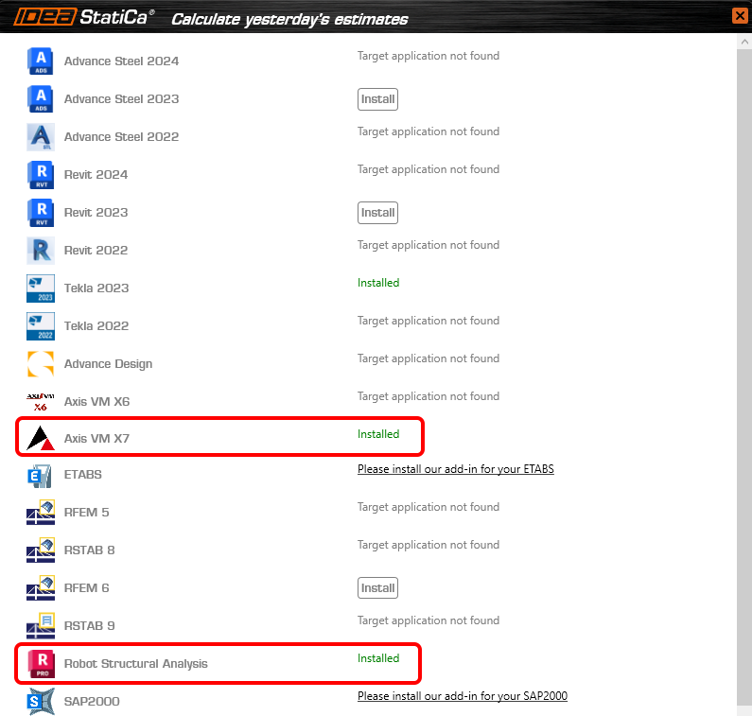Image resolution: width=752 pixels, height=716 pixels.
Task: Click Installed status for Robot Structural Analysis
Action: [x=378, y=658]
